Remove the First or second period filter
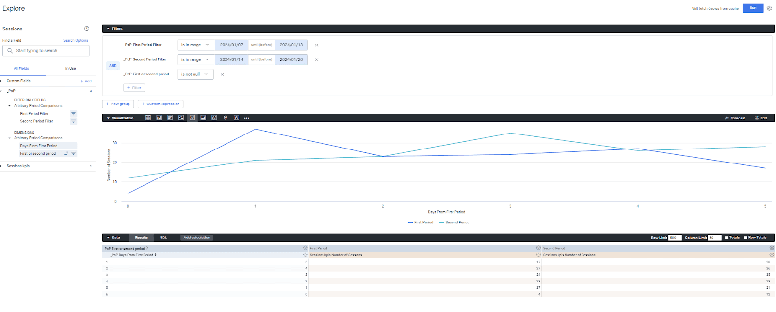Viewport: 776px width, 312px height. click(x=222, y=74)
